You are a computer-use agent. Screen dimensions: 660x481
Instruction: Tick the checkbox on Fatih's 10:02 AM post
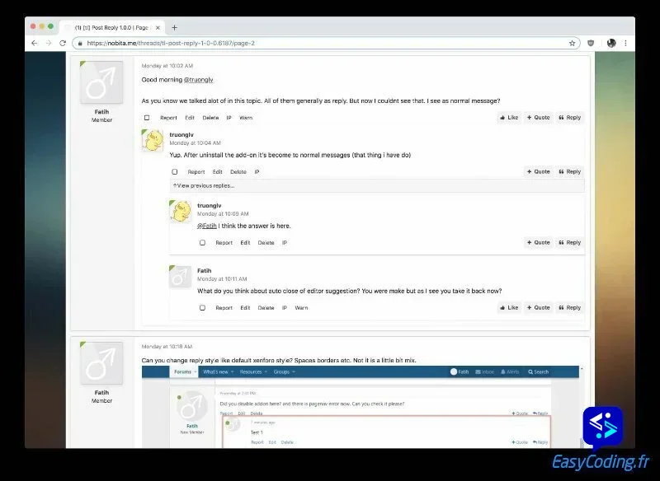click(147, 118)
